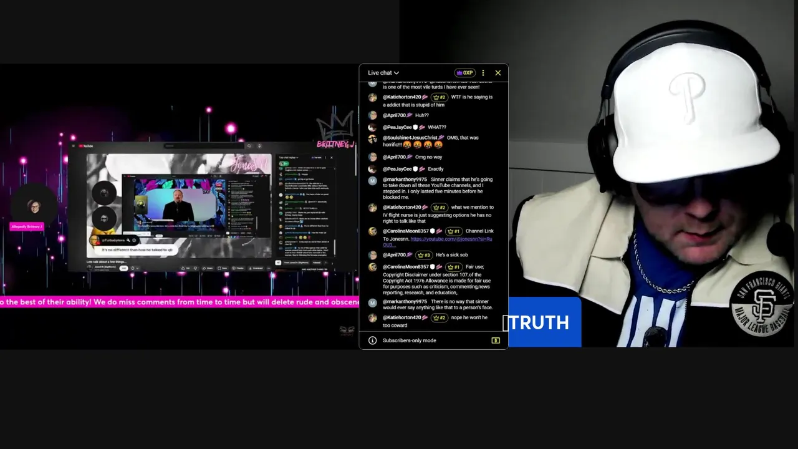798x449 pixels.
Task: Click the OMG, that was horrific!!! message
Action: click(x=431, y=141)
